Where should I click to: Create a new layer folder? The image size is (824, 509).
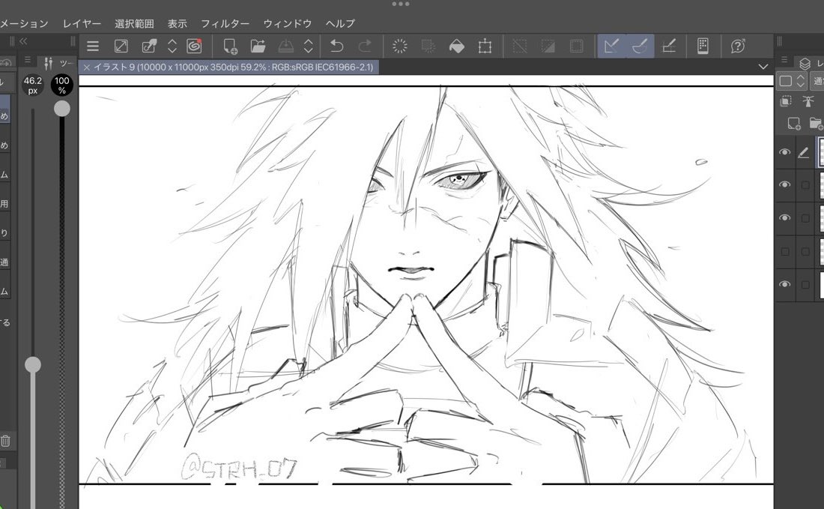(x=816, y=124)
